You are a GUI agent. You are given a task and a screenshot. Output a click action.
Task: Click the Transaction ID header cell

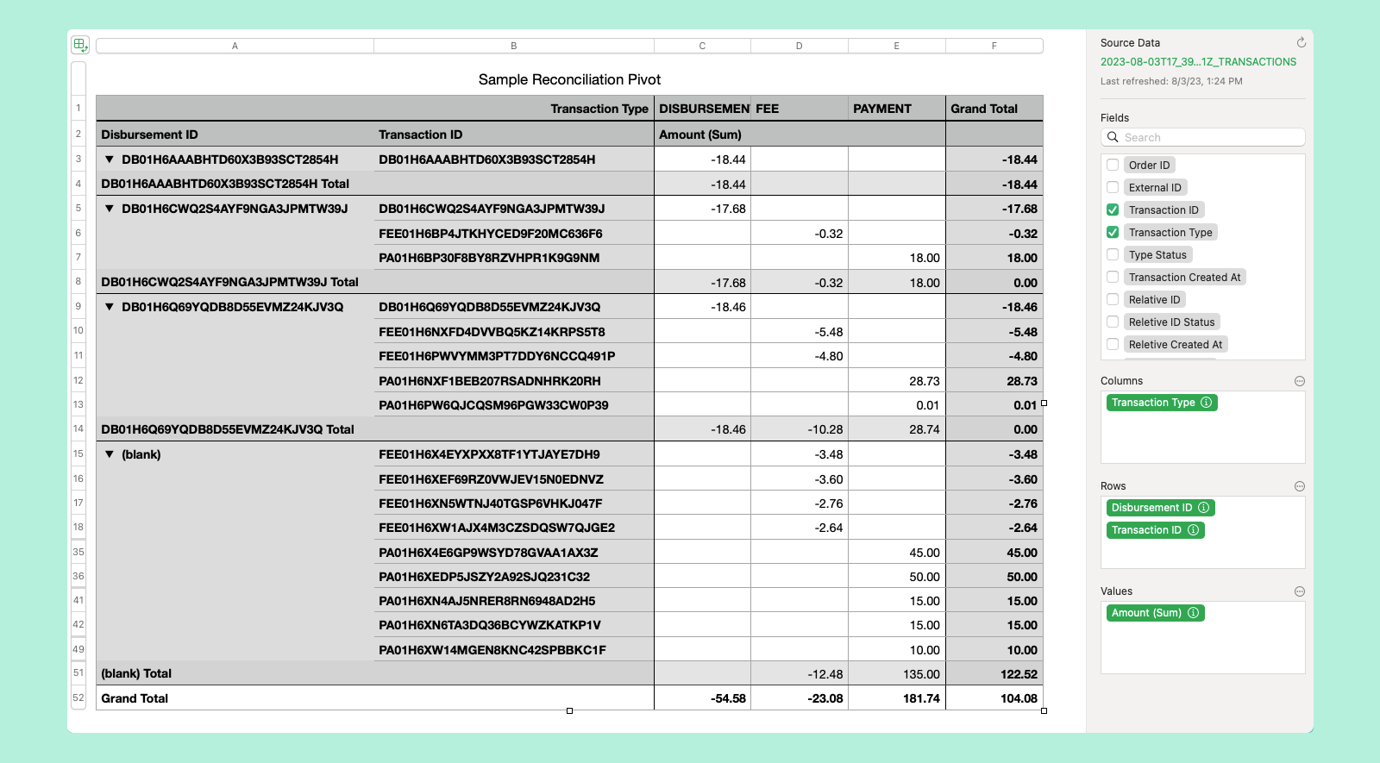pyautogui.click(x=514, y=134)
